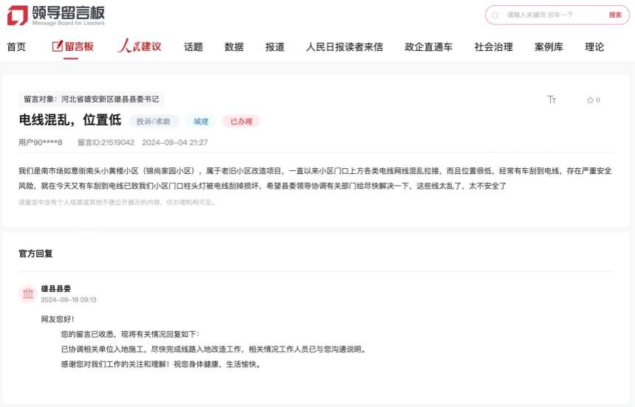This screenshot has width=635, height=407.
Task: Open the 人民建议 menu item
Action: click(140, 46)
